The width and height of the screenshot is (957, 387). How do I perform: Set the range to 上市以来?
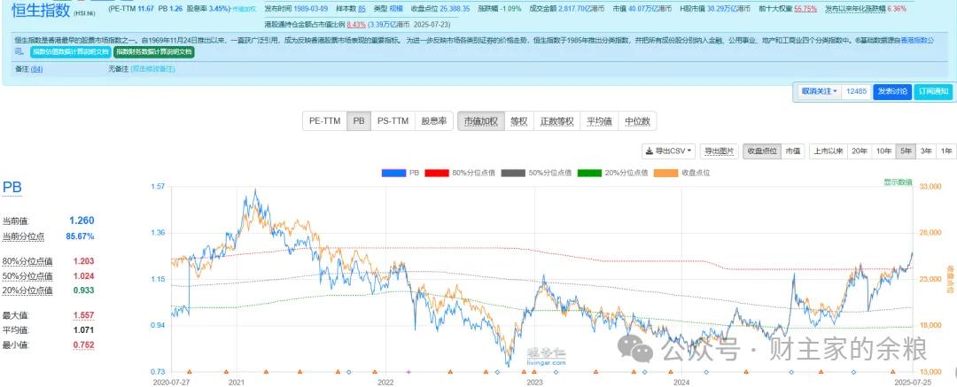(829, 151)
